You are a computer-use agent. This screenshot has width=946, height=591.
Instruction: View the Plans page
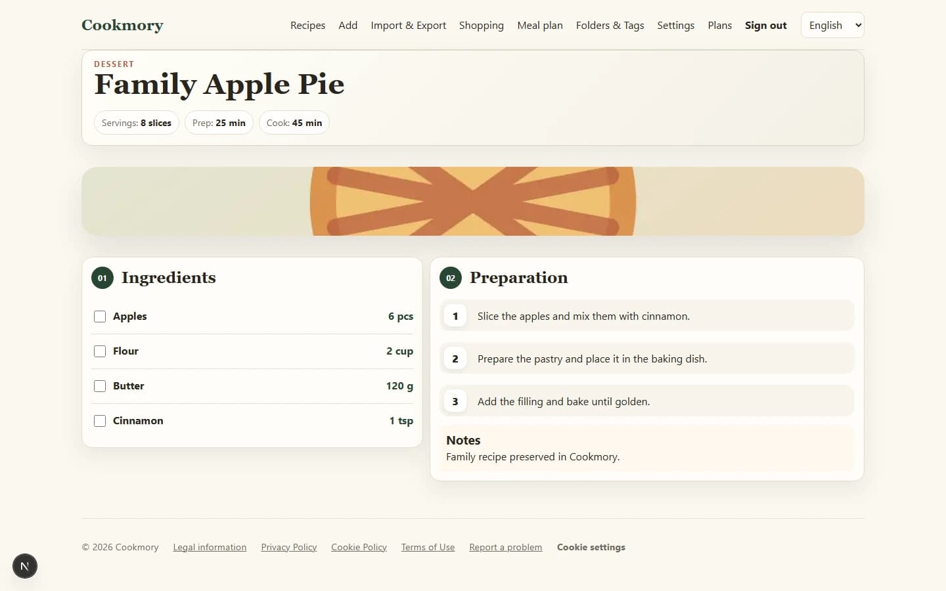(x=719, y=25)
